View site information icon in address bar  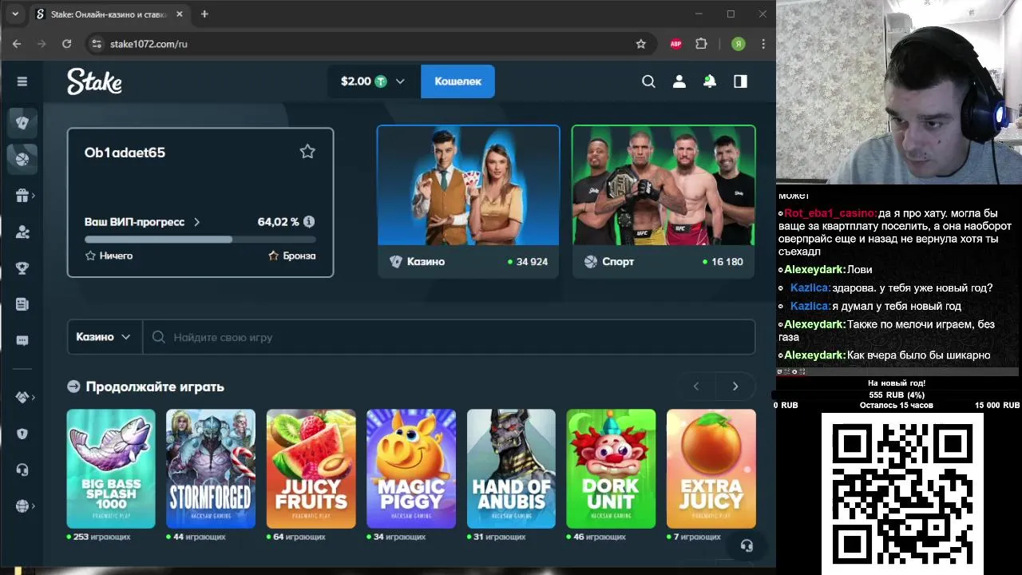tap(97, 44)
